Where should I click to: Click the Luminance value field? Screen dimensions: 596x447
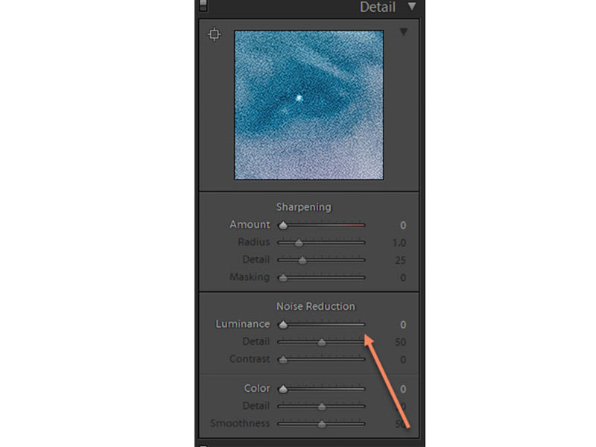tap(403, 325)
